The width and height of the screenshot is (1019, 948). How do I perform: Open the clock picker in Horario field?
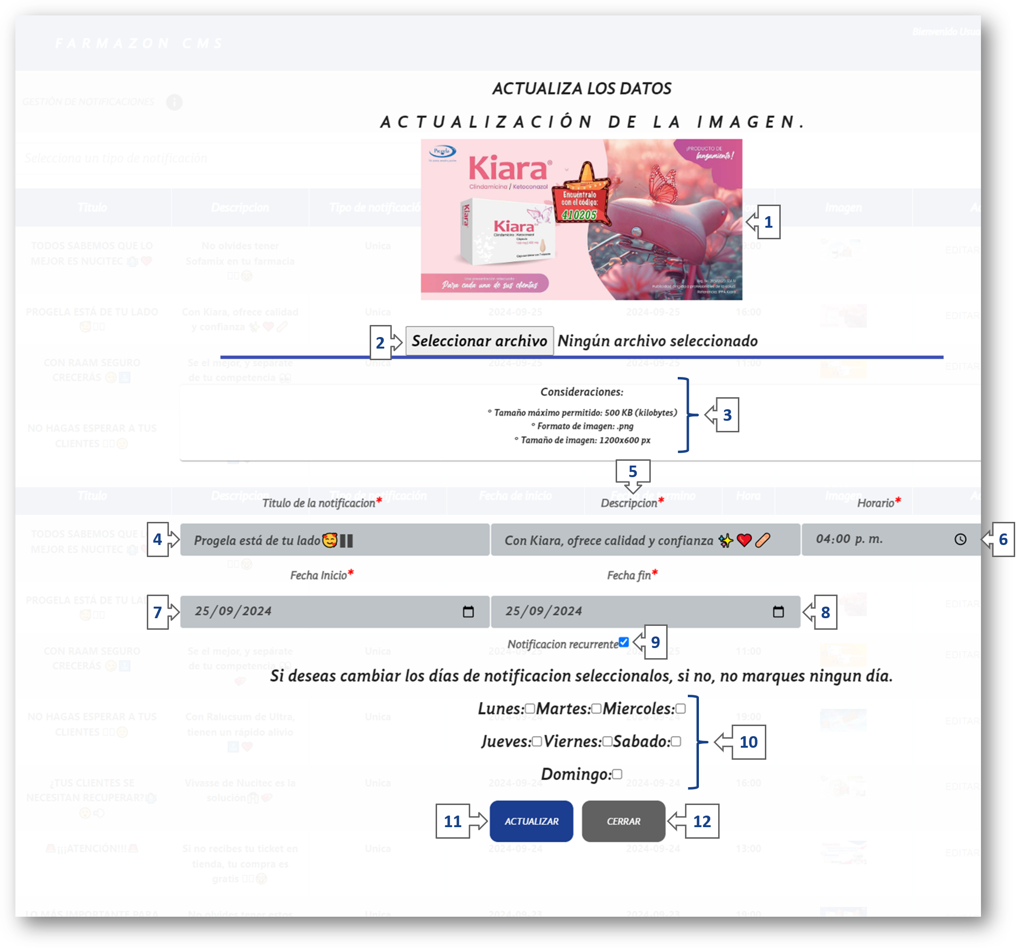[960, 539]
